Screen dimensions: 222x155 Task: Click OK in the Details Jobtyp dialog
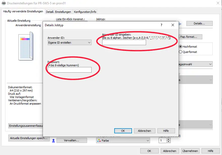tap(123, 131)
